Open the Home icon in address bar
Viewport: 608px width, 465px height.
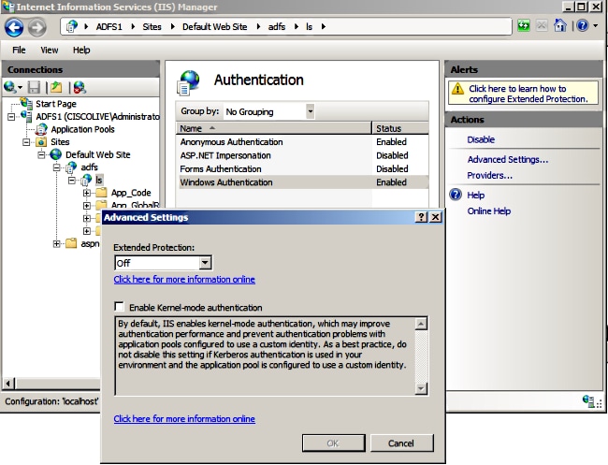560,25
